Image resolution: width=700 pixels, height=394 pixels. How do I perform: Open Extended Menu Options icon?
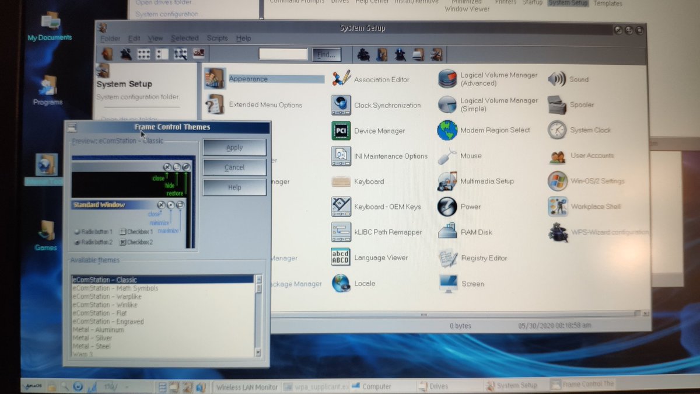215,104
